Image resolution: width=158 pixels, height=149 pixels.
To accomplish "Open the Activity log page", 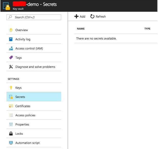I will 34,39.
